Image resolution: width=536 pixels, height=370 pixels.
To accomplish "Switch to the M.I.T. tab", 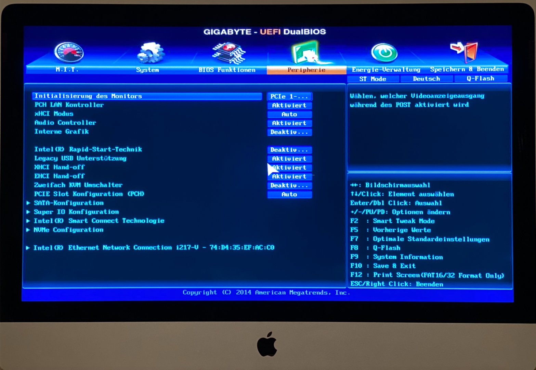I will point(67,70).
